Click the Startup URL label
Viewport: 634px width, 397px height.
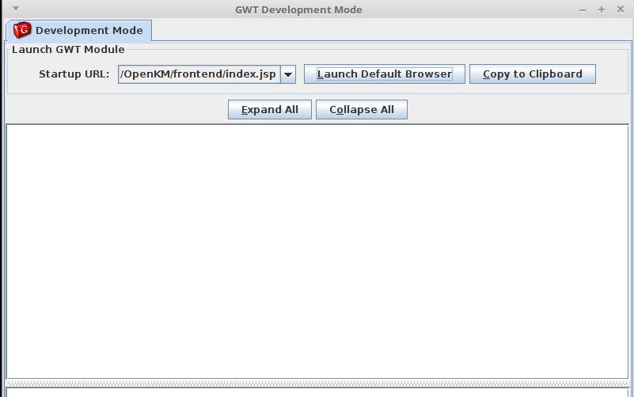[x=74, y=74]
